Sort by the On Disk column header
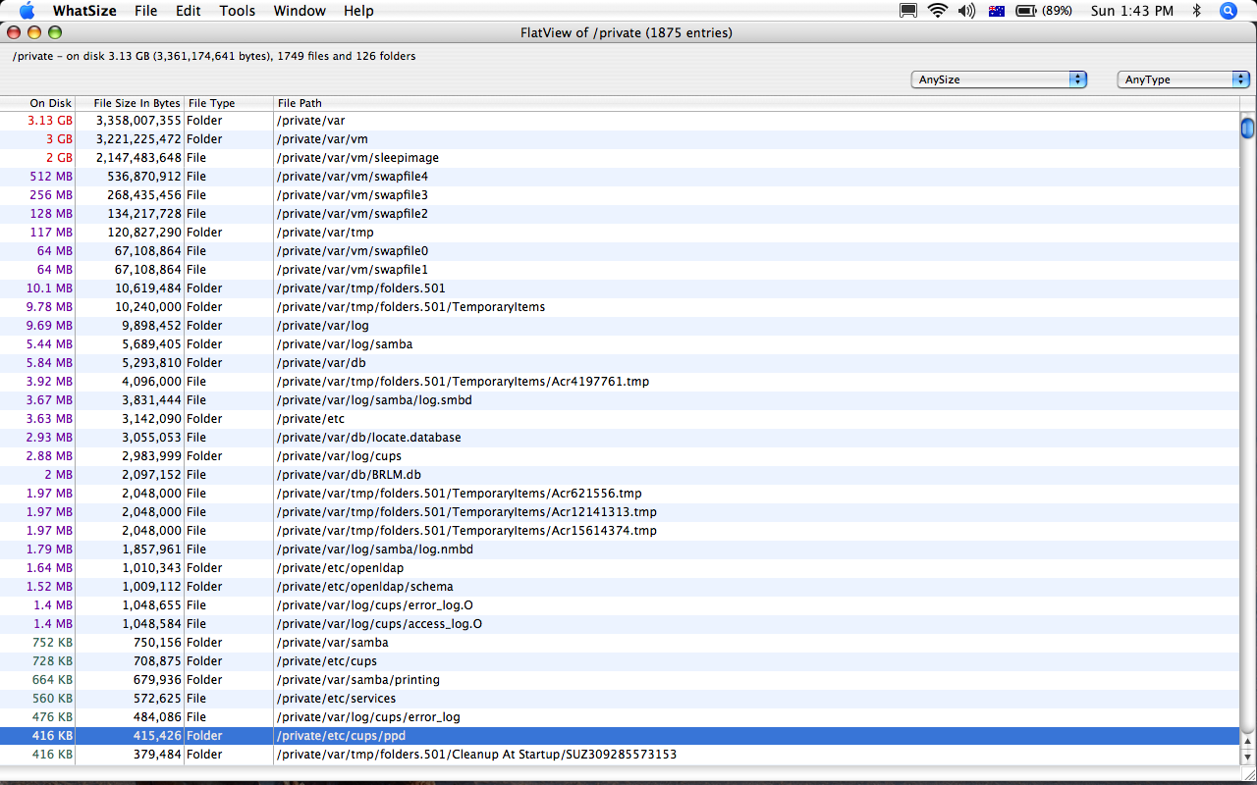This screenshot has width=1257, height=785. click(37, 103)
